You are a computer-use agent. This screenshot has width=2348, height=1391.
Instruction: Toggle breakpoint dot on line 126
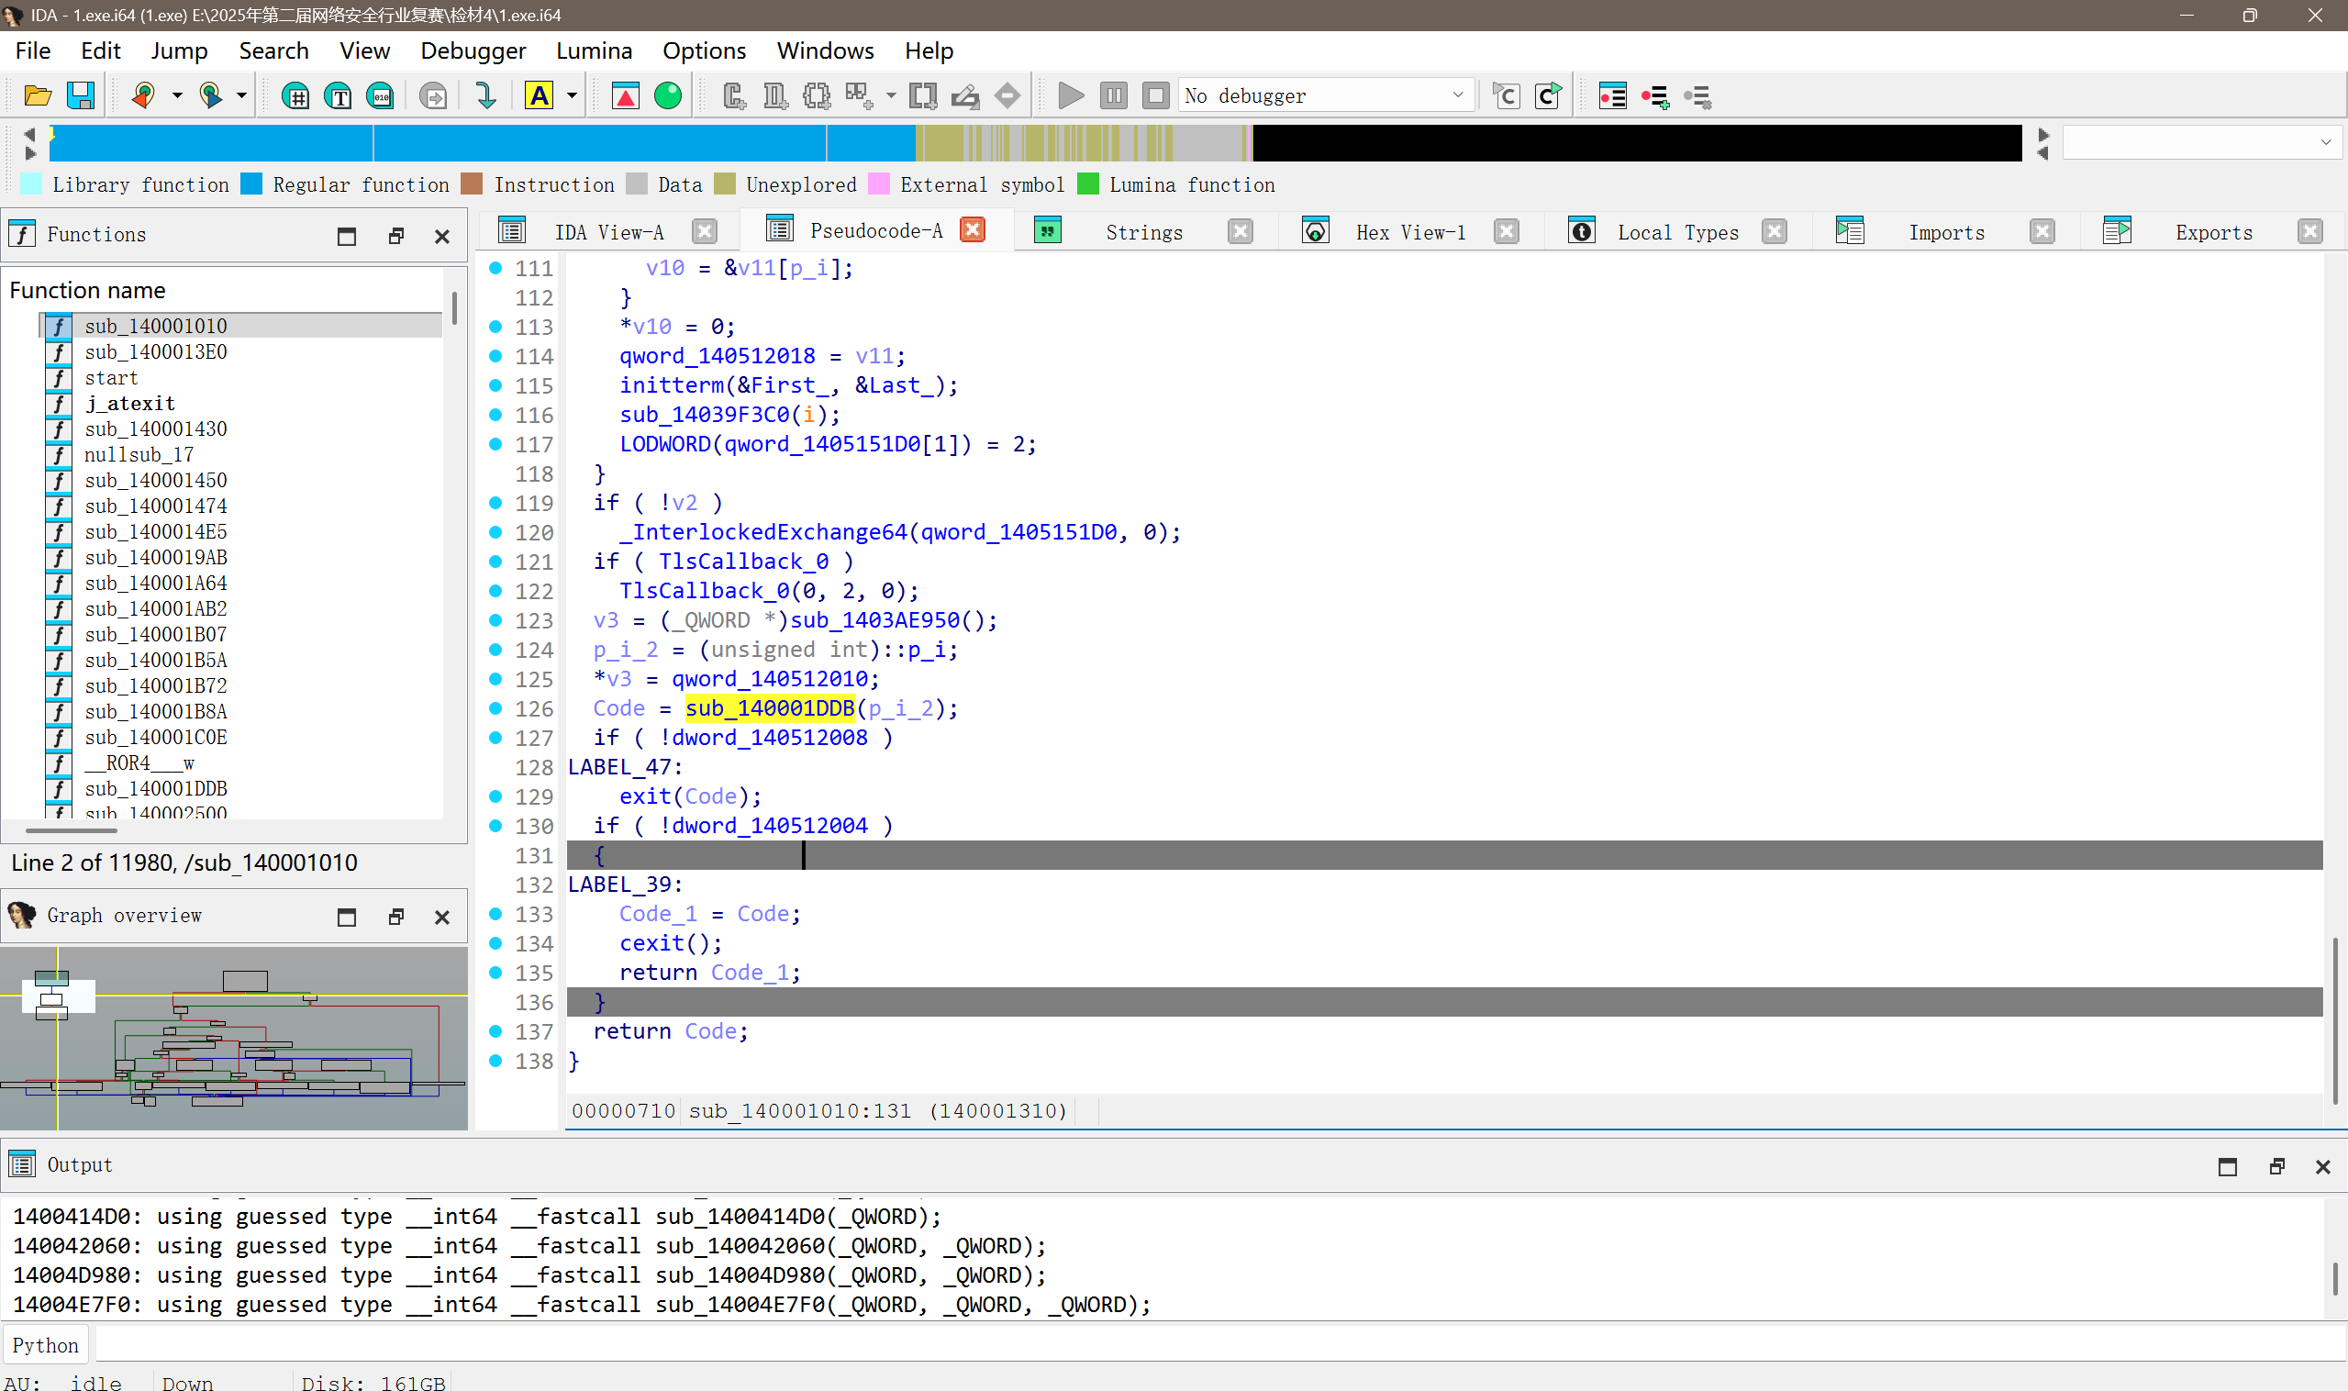tap(495, 708)
